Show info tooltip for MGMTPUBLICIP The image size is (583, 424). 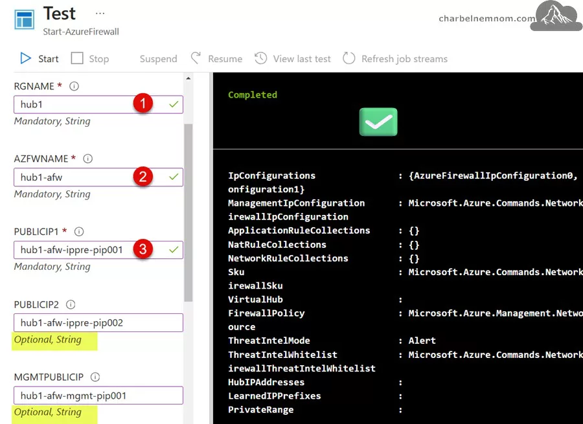[x=95, y=377]
